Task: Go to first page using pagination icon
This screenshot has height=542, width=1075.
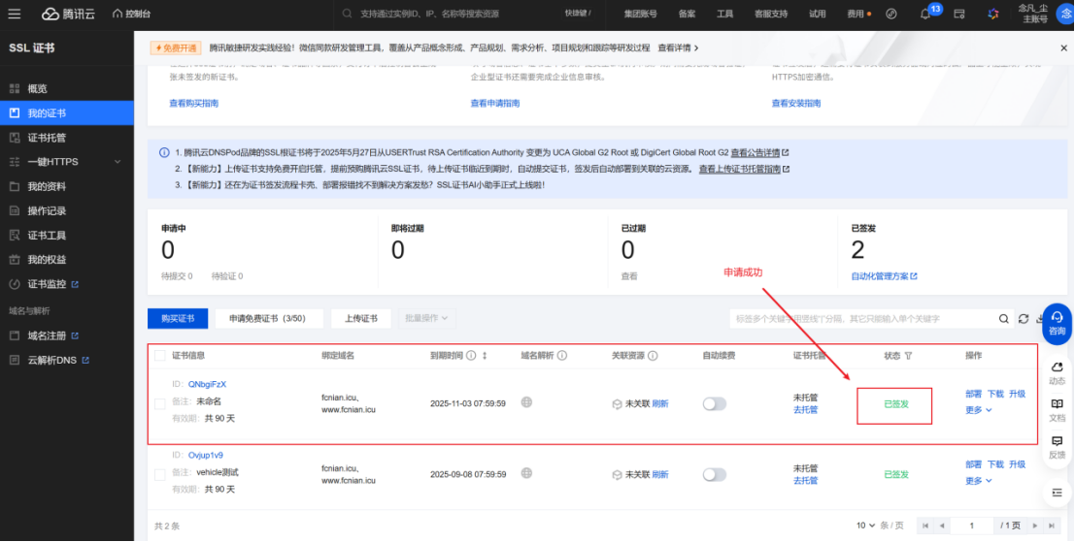Action: pos(925,526)
